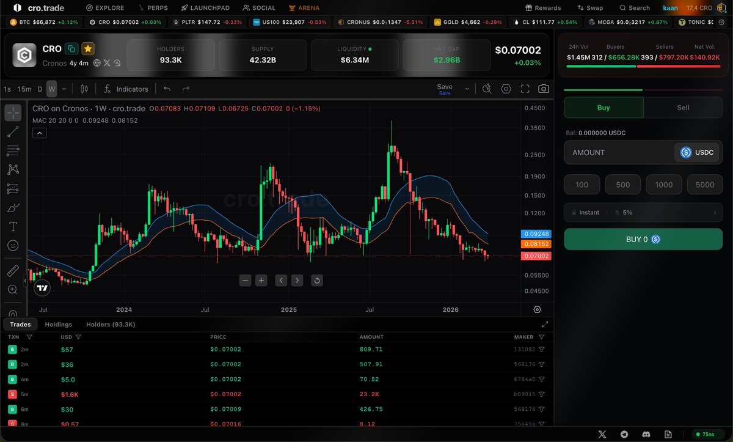The image size is (733, 442).
Task: Open the emoji icons tool
Action: point(13,246)
